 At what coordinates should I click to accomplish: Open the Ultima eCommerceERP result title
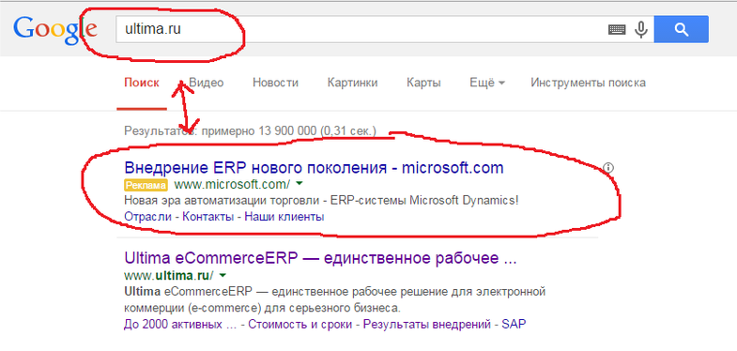click(x=320, y=258)
